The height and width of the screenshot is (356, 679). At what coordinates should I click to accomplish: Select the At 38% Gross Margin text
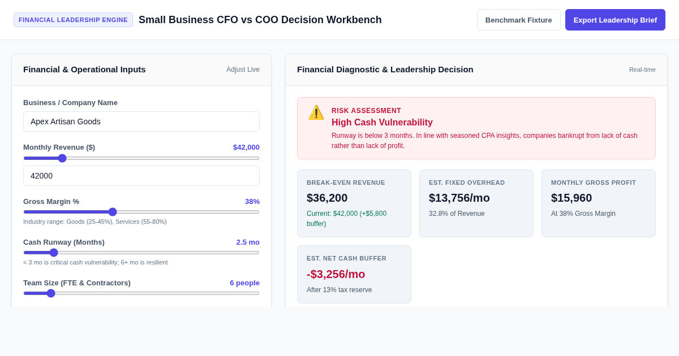[583, 214]
